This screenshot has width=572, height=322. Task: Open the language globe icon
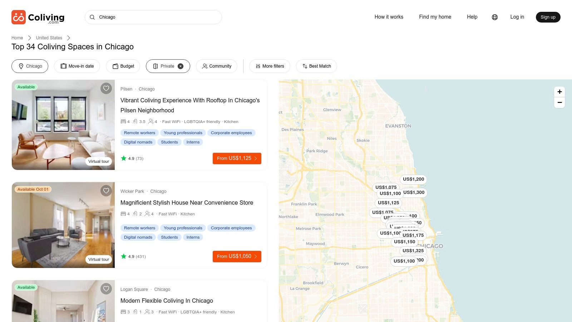(x=495, y=17)
